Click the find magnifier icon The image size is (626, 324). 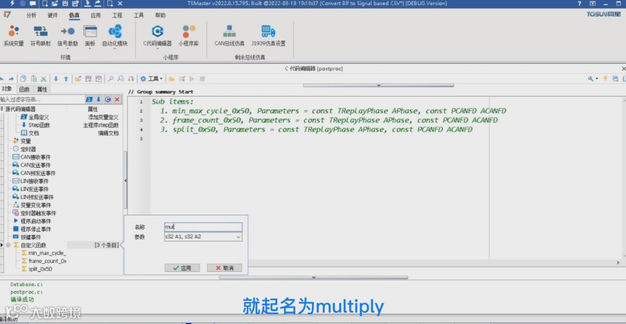111,79
